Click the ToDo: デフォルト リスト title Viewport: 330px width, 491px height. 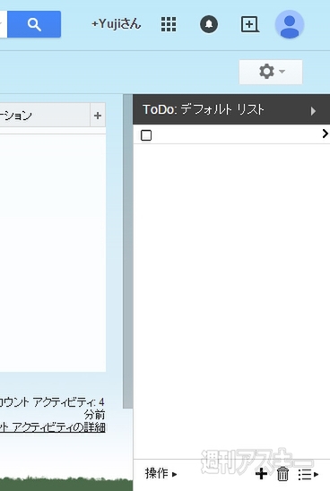pos(204,109)
